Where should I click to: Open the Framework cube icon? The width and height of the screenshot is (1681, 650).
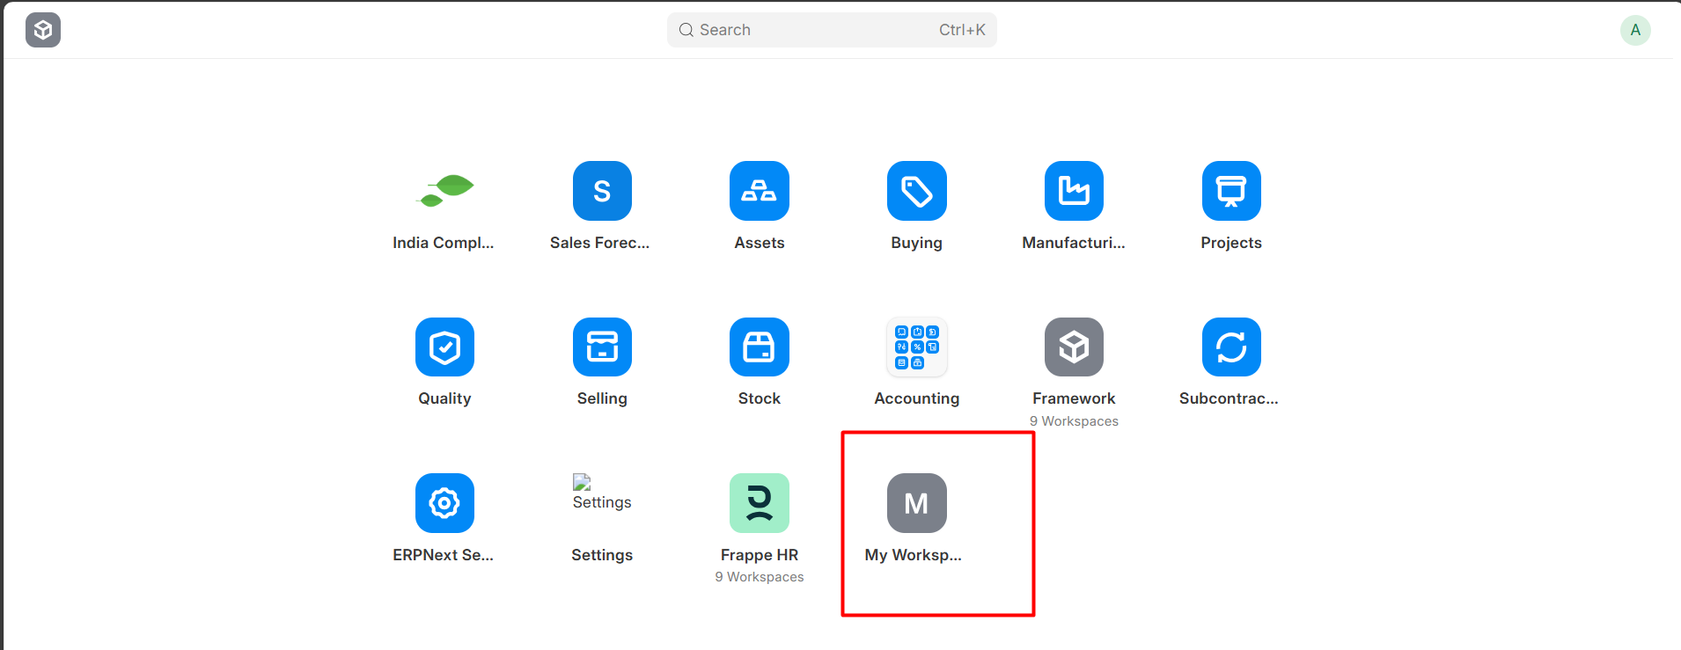coord(1074,347)
